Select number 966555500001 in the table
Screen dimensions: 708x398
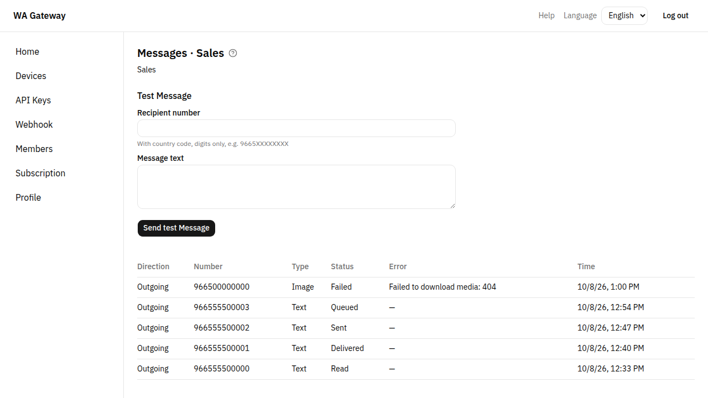point(222,348)
